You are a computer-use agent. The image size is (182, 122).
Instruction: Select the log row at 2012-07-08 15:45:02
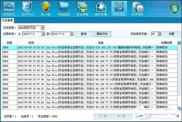[x=90, y=102]
